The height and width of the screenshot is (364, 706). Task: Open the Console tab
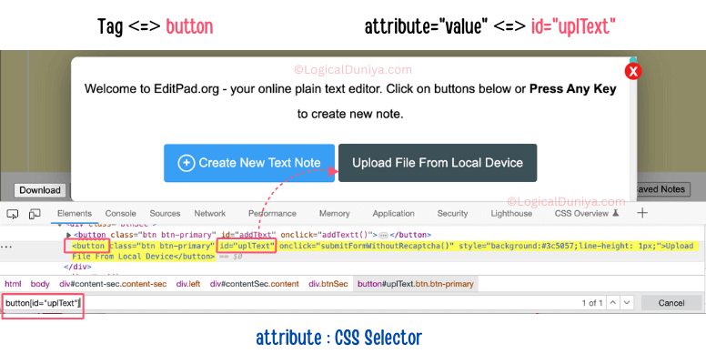pos(121,214)
